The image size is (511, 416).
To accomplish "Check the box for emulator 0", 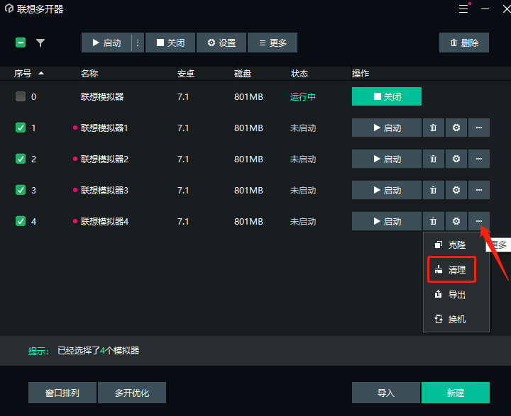I will pyautogui.click(x=21, y=96).
